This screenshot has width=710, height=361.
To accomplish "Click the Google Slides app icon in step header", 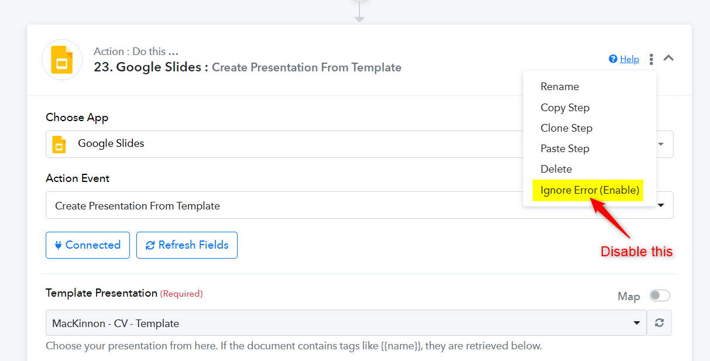I will 62,60.
